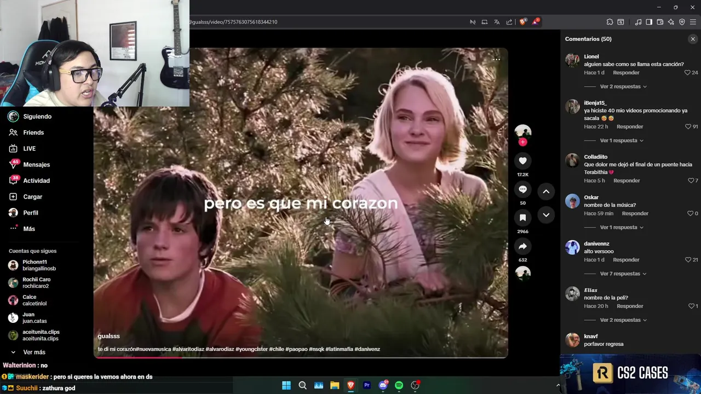The height and width of the screenshot is (394, 701).
Task: Open Brave Wallet icon
Action: coord(660,22)
